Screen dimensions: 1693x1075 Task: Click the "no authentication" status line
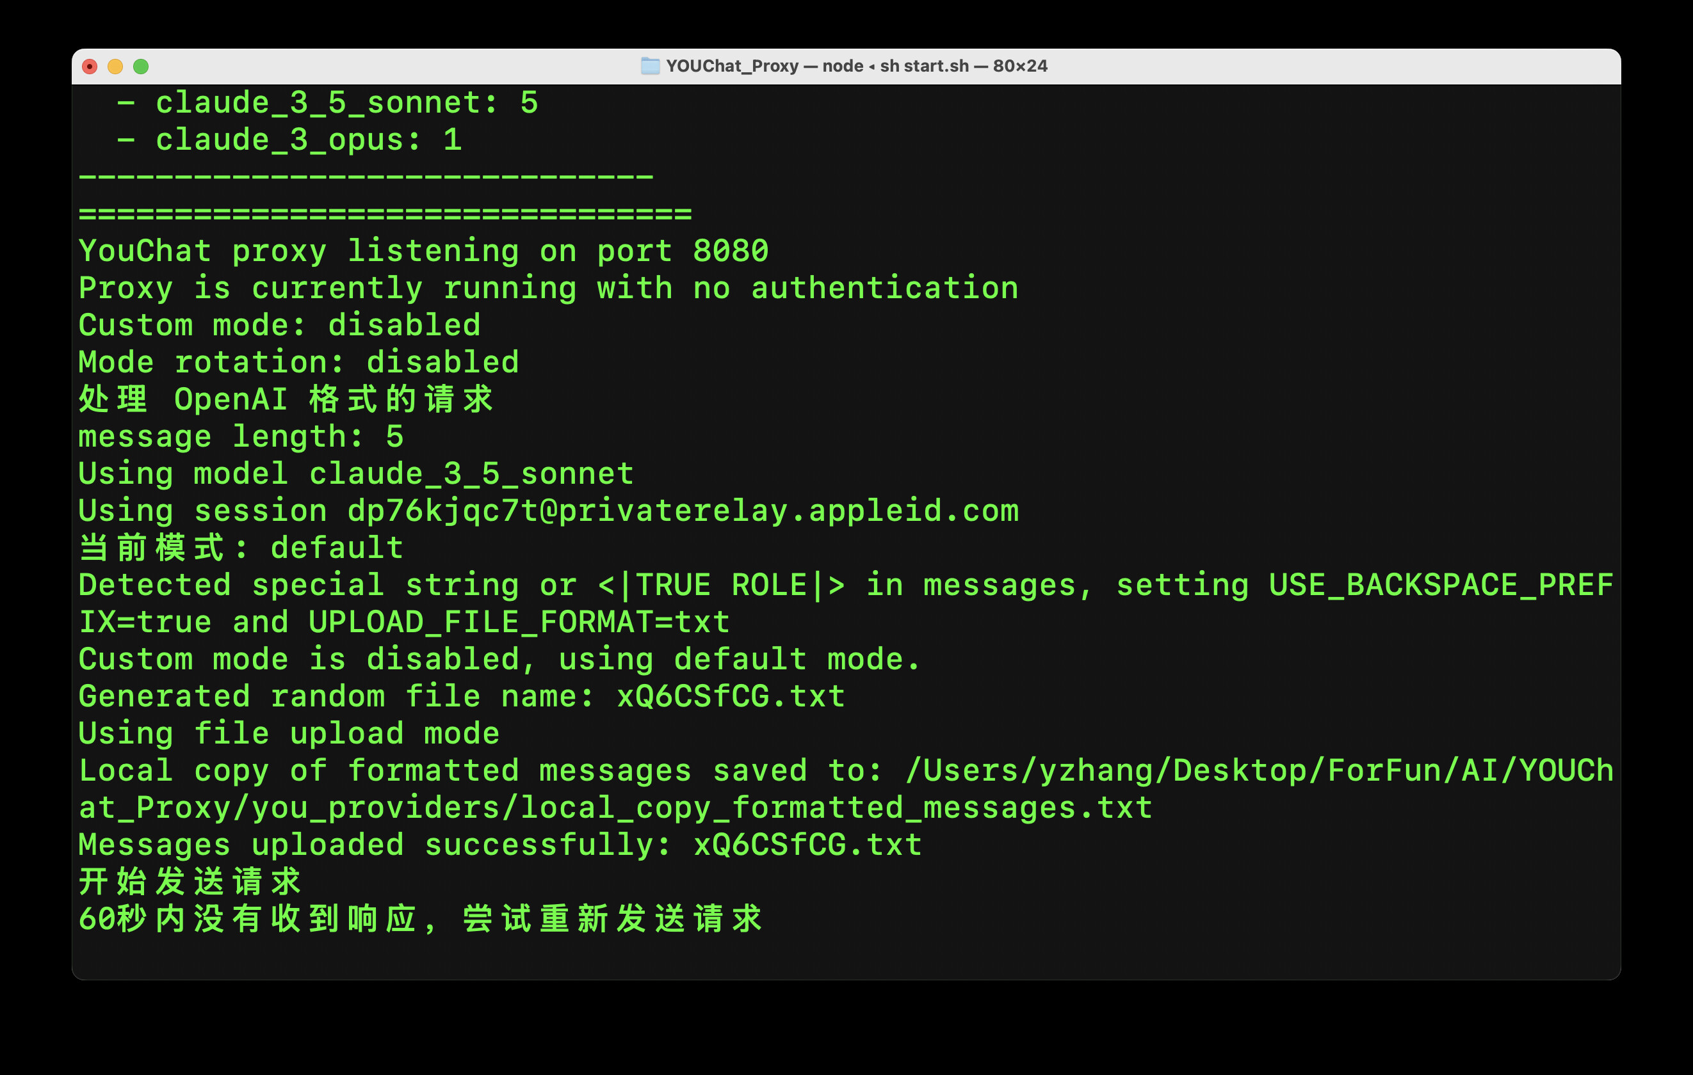[548, 289]
